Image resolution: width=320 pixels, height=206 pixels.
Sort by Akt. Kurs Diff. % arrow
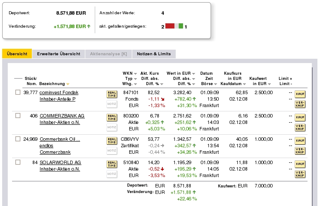click(162, 84)
